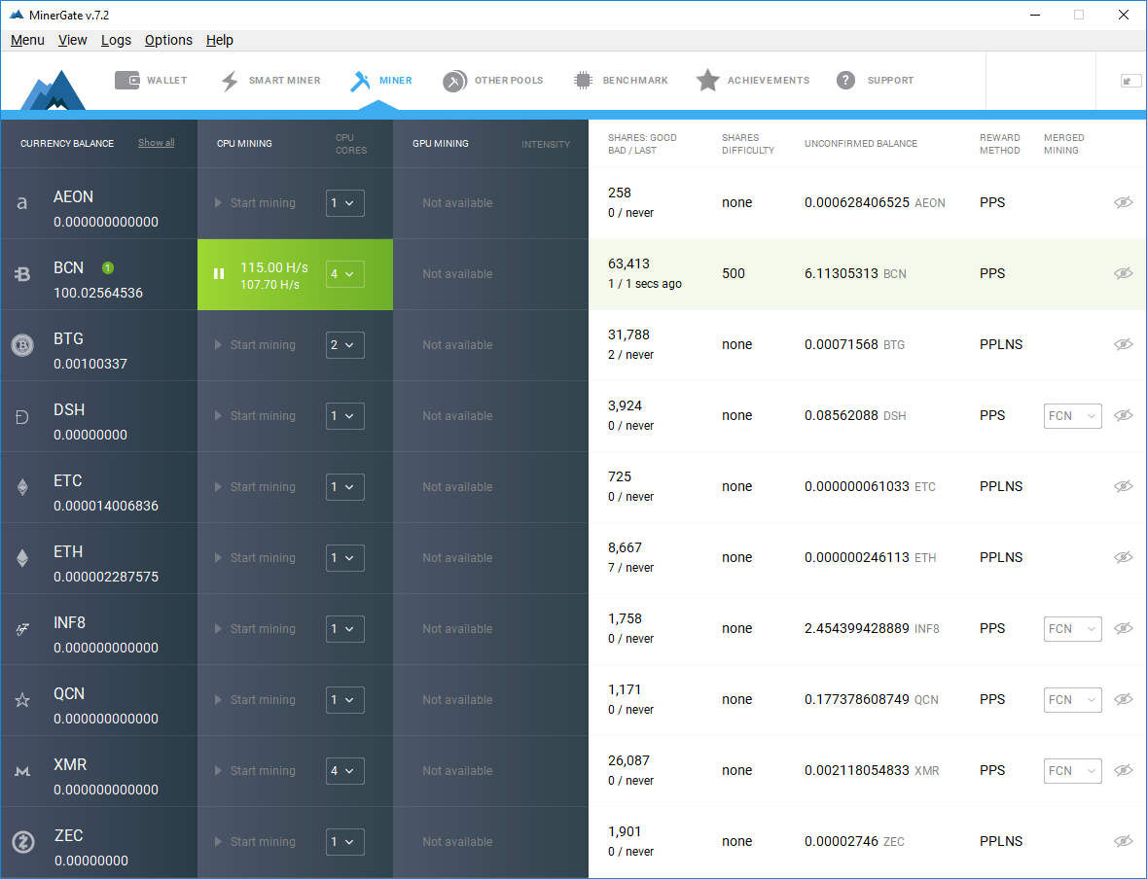Screen dimensions: 1147x879
Task: Open the Logs menu
Action: 116,40
